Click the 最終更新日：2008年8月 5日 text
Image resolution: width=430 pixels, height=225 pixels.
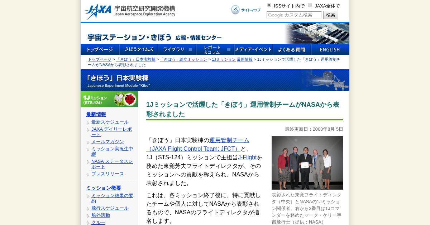314,129
